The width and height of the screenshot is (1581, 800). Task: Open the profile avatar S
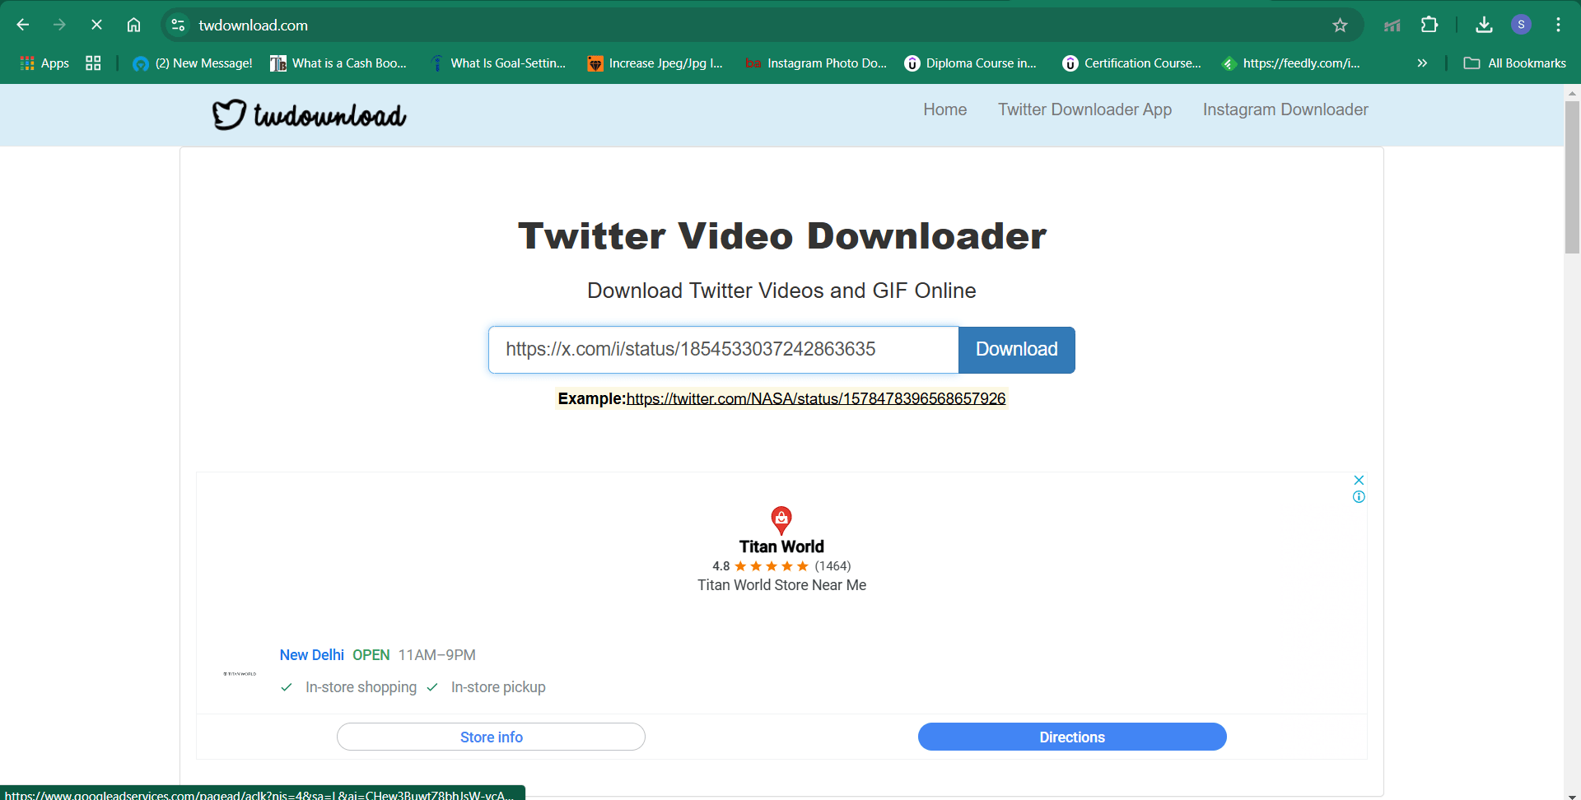pos(1521,25)
